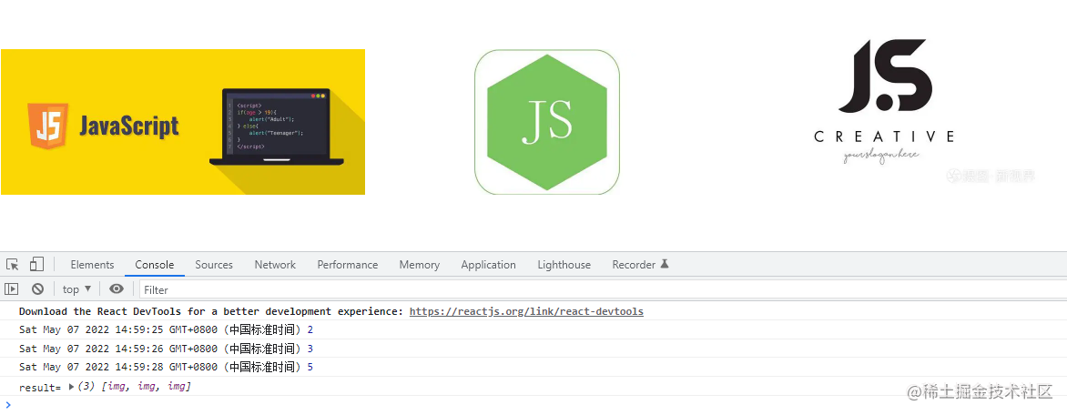The width and height of the screenshot is (1067, 415).
Task: Open the Sources tab
Action: pos(214,265)
